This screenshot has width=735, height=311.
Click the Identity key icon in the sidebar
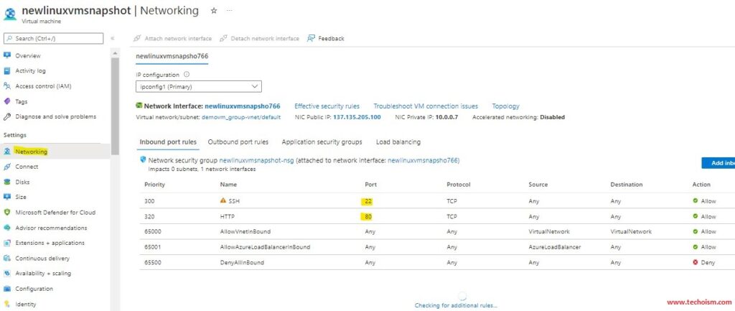(7, 304)
